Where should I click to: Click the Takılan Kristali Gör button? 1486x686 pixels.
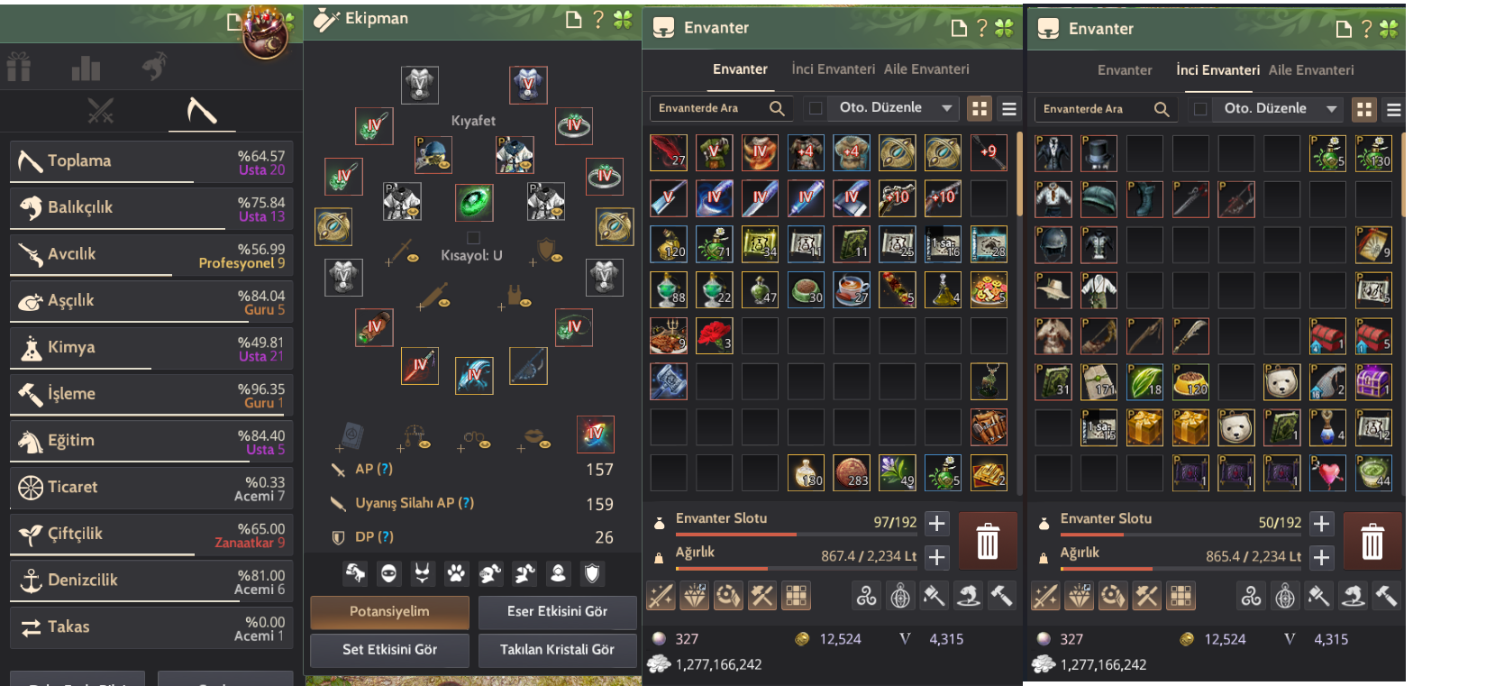557,649
